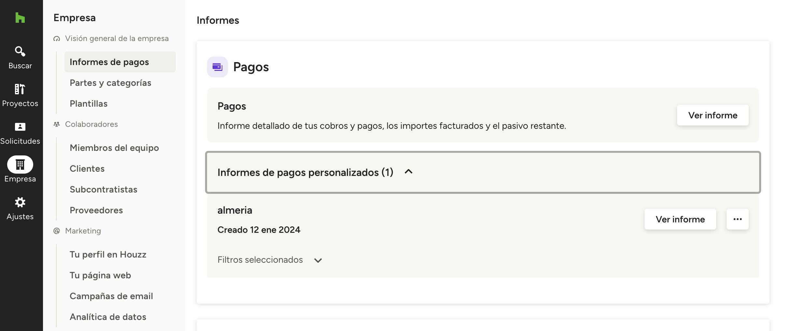View the almeria custom report

[x=680, y=219]
